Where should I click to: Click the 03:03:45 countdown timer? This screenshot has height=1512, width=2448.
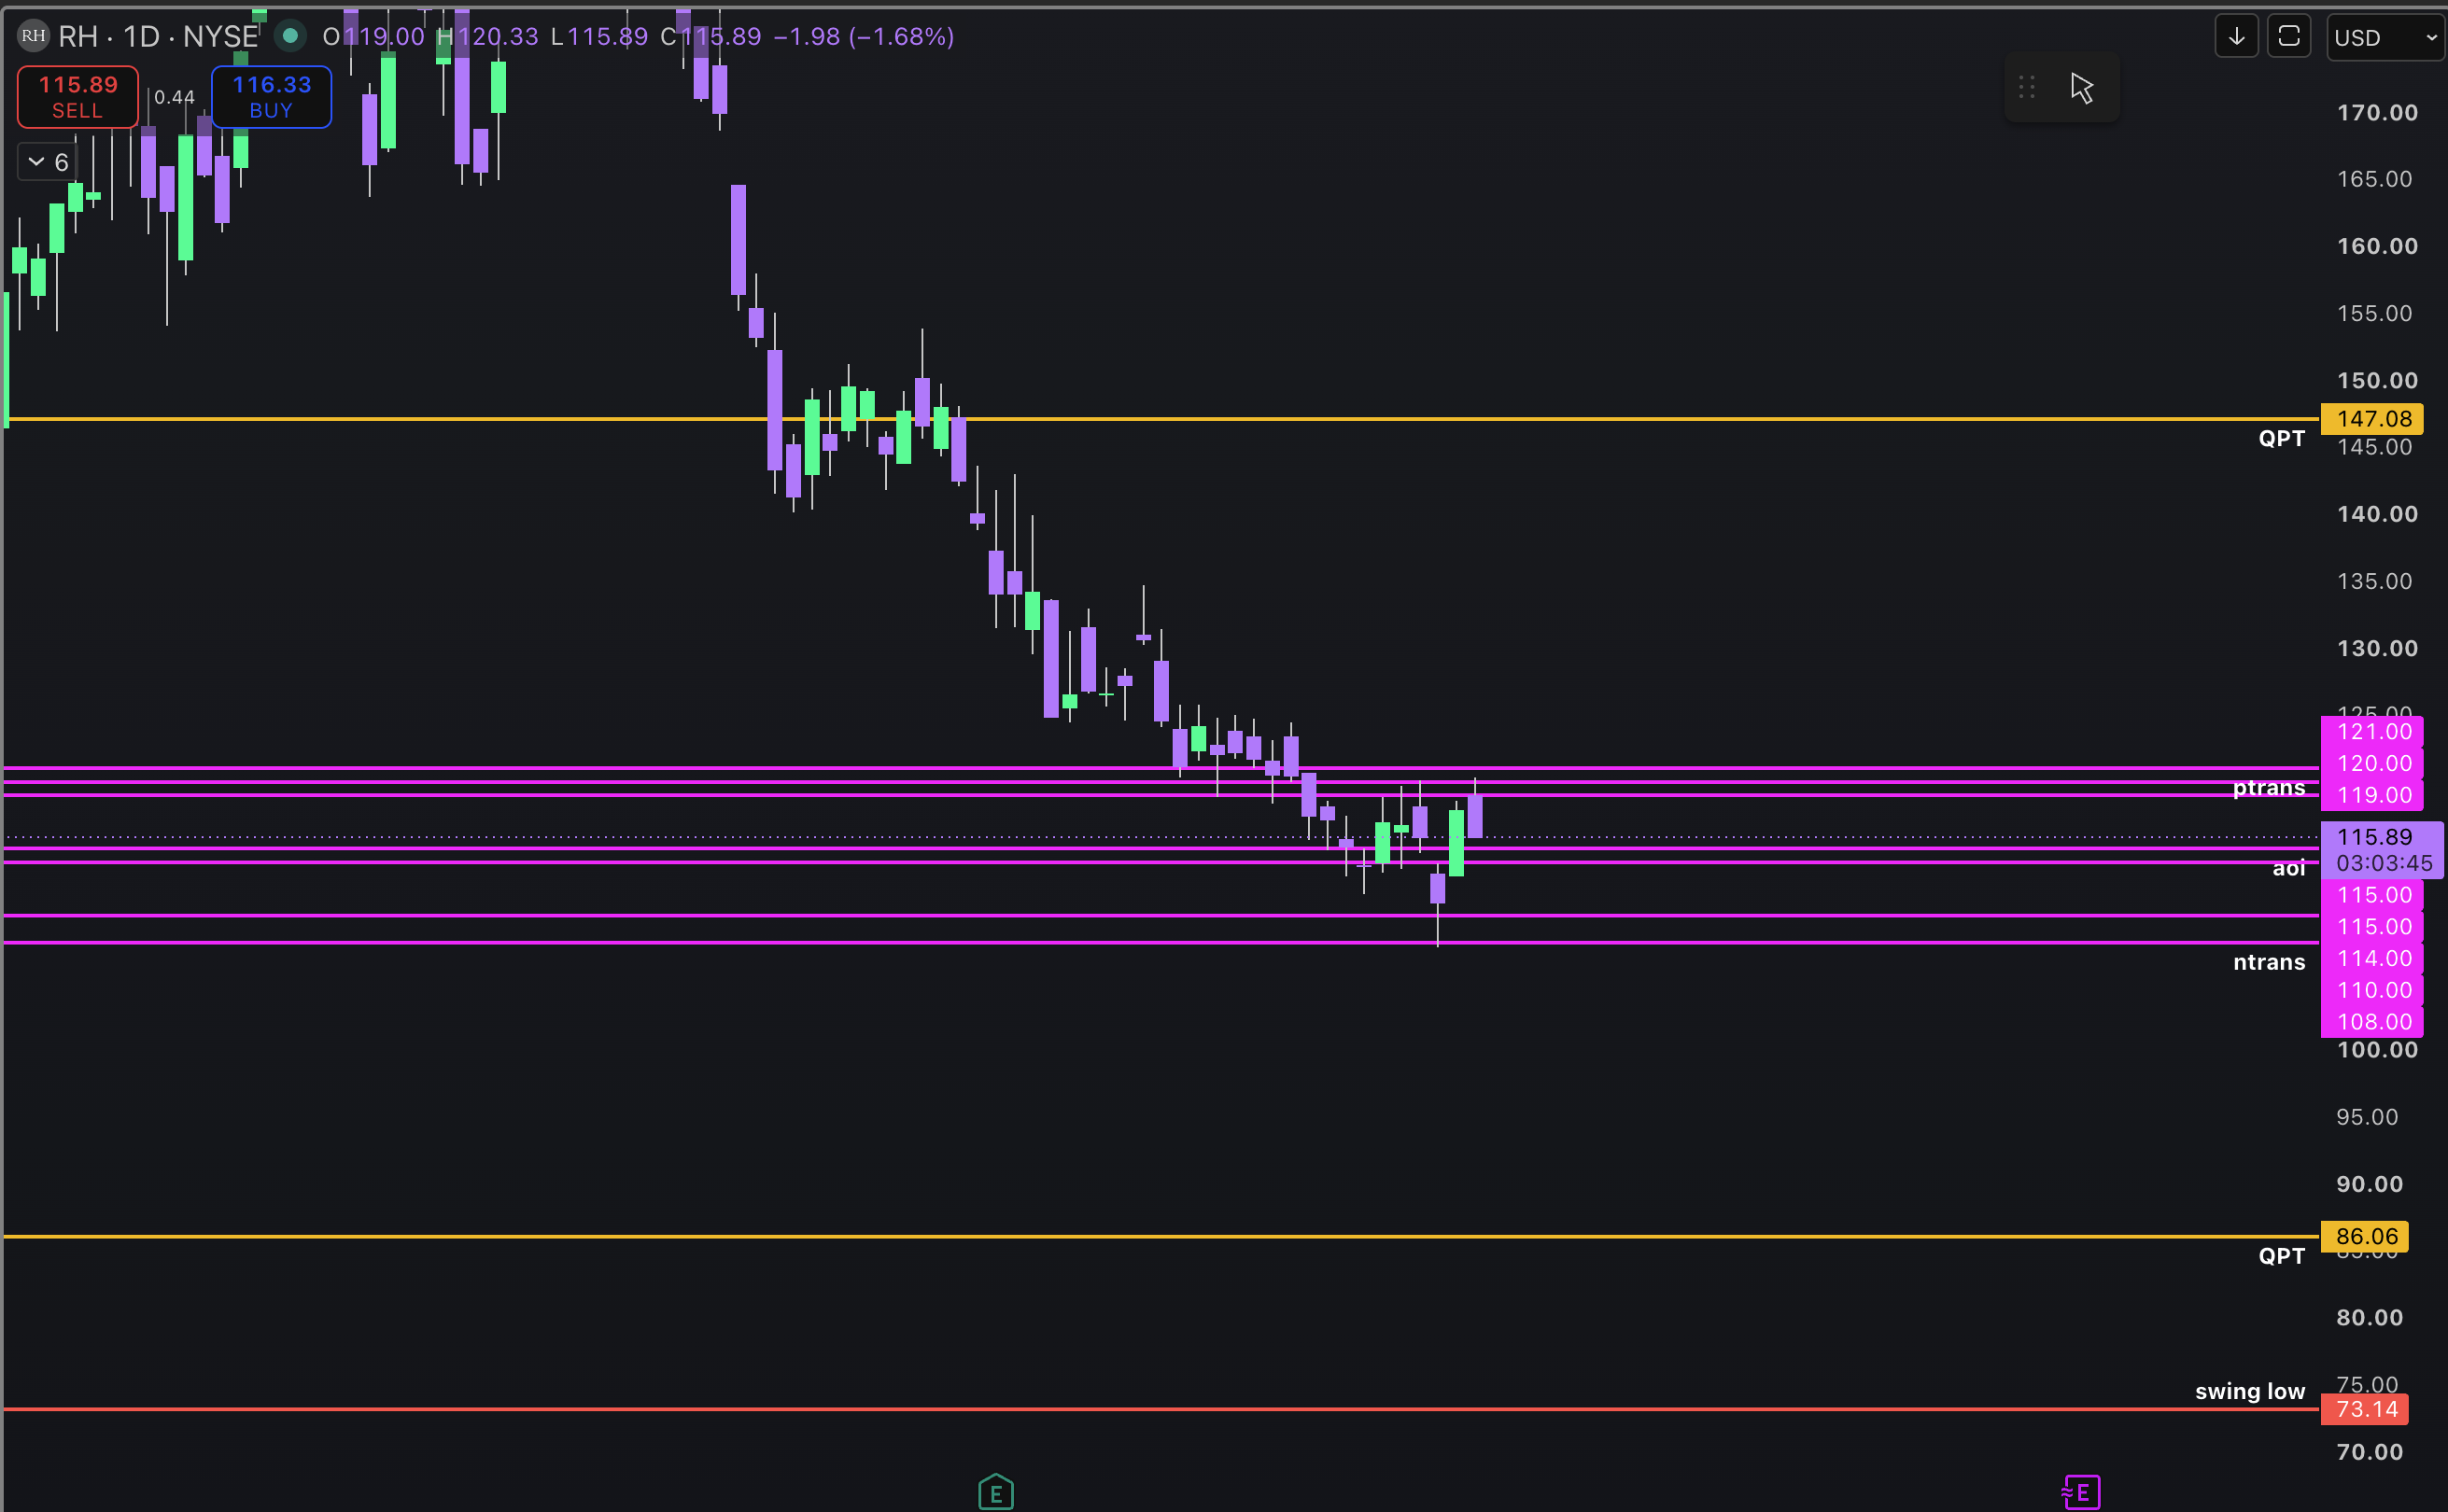click(2384, 863)
